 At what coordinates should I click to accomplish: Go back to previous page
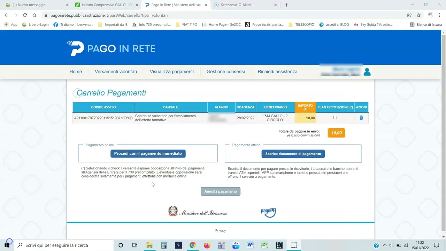(6, 15)
